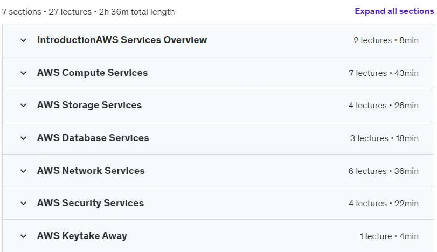Expand chevron beside AWS Compute Services

(23, 73)
